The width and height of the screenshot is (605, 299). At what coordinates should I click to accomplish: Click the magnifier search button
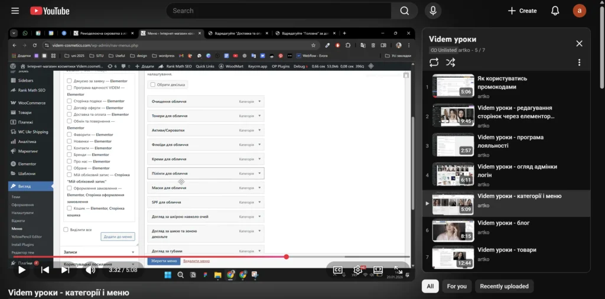click(x=404, y=11)
